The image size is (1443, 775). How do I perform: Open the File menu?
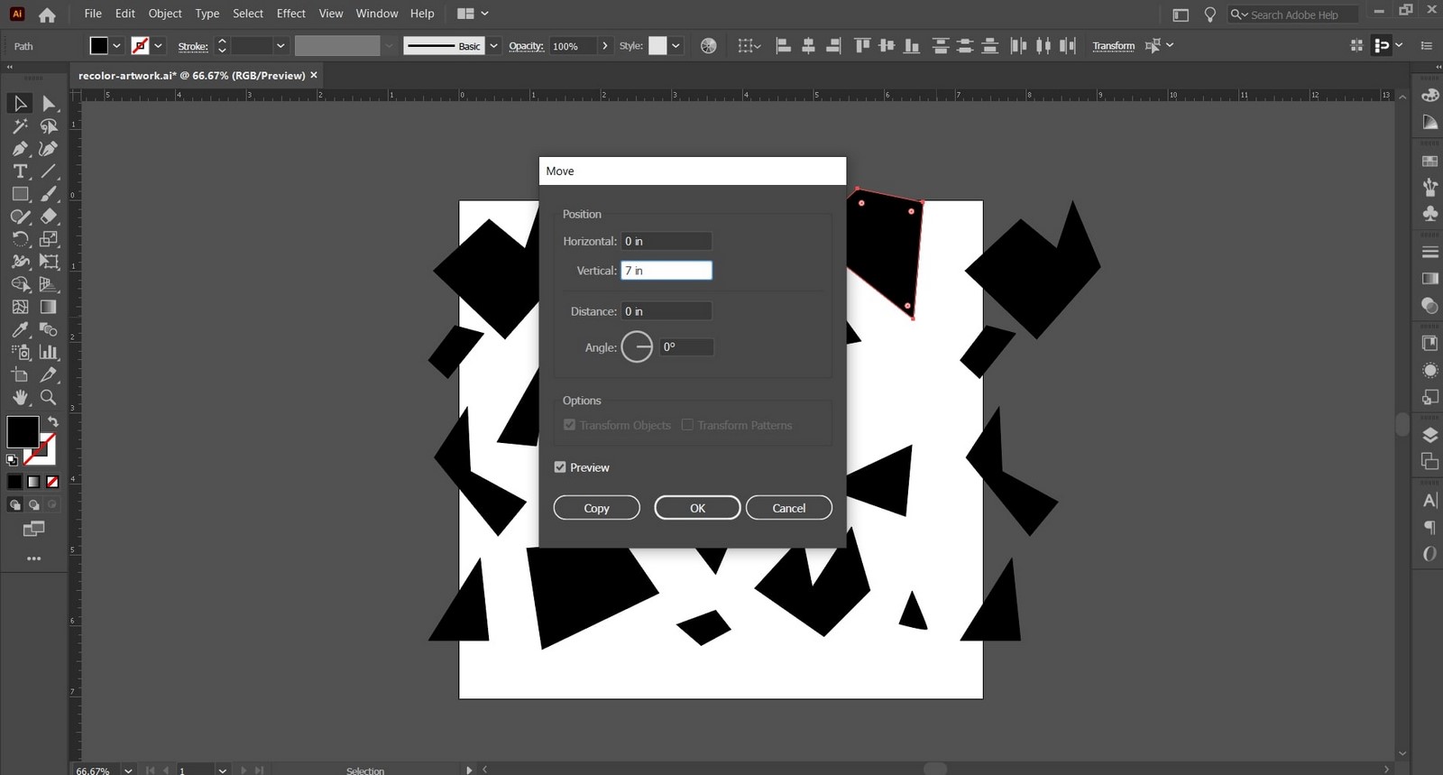tap(93, 14)
